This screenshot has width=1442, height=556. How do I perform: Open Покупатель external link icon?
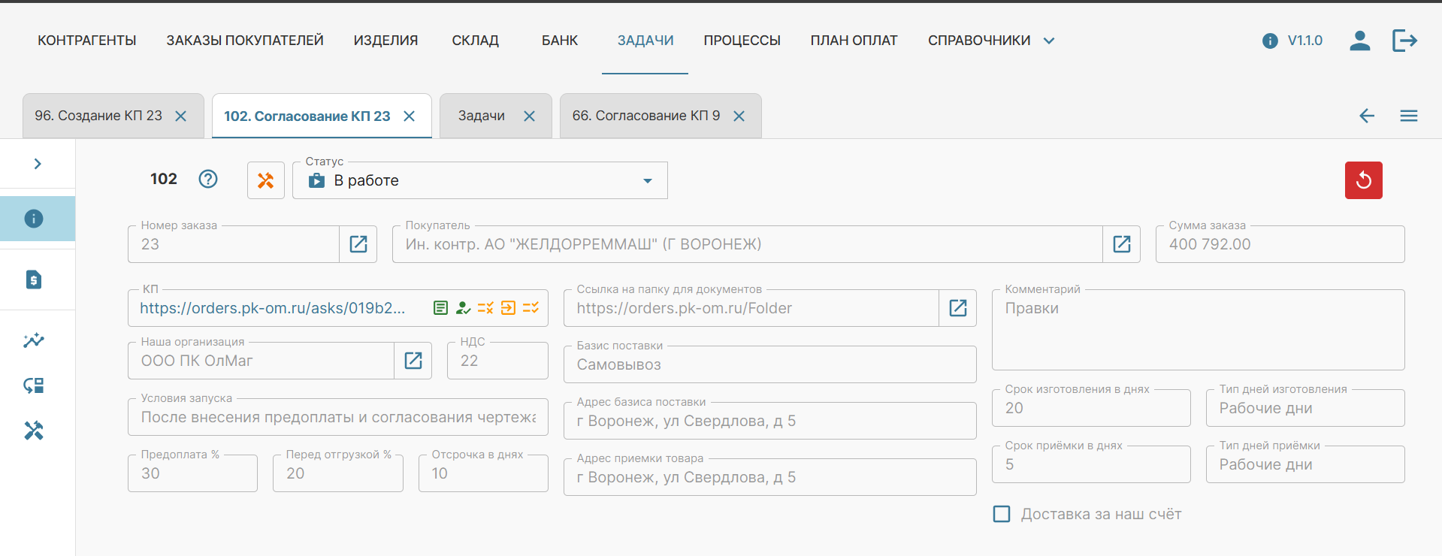(1121, 244)
